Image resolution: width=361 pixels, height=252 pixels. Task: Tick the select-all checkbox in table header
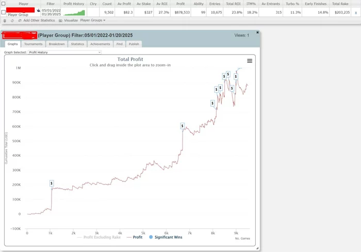[x=4, y=4]
